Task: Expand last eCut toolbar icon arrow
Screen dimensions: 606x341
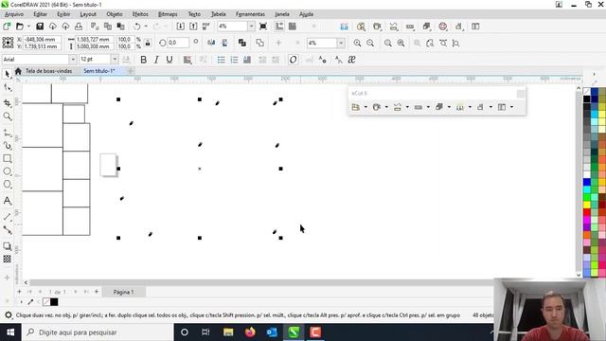Action: [511, 107]
